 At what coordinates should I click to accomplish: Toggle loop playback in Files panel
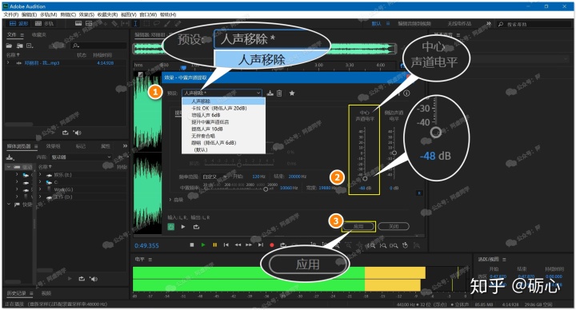click(x=66, y=133)
